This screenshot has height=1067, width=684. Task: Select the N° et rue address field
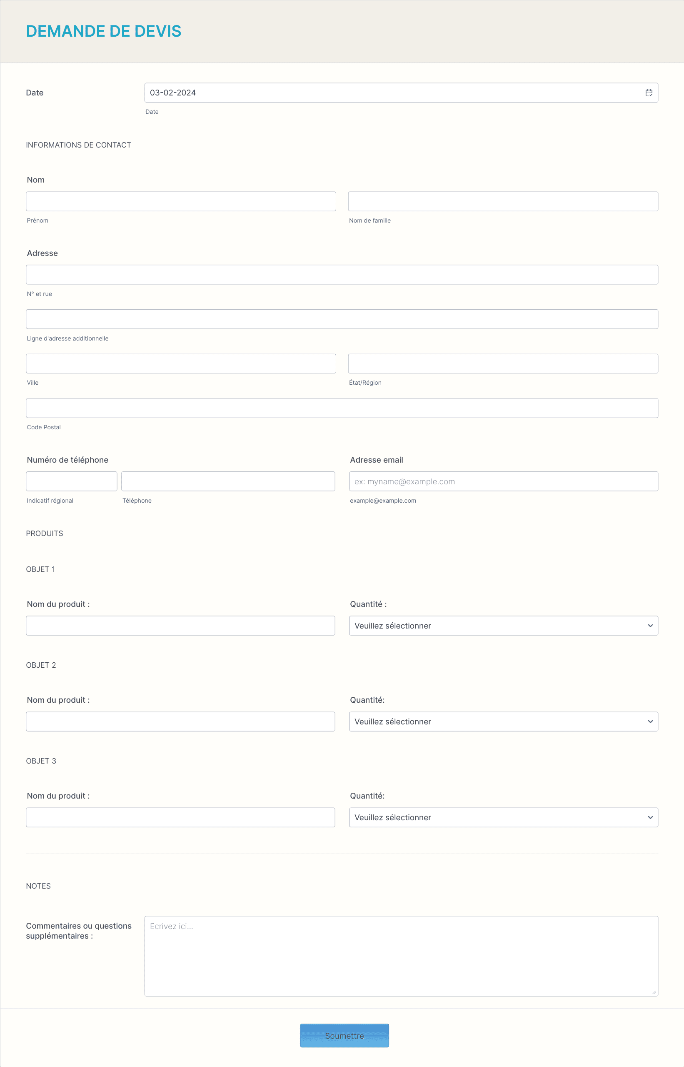pyautogui.click(x=342, y=275)
